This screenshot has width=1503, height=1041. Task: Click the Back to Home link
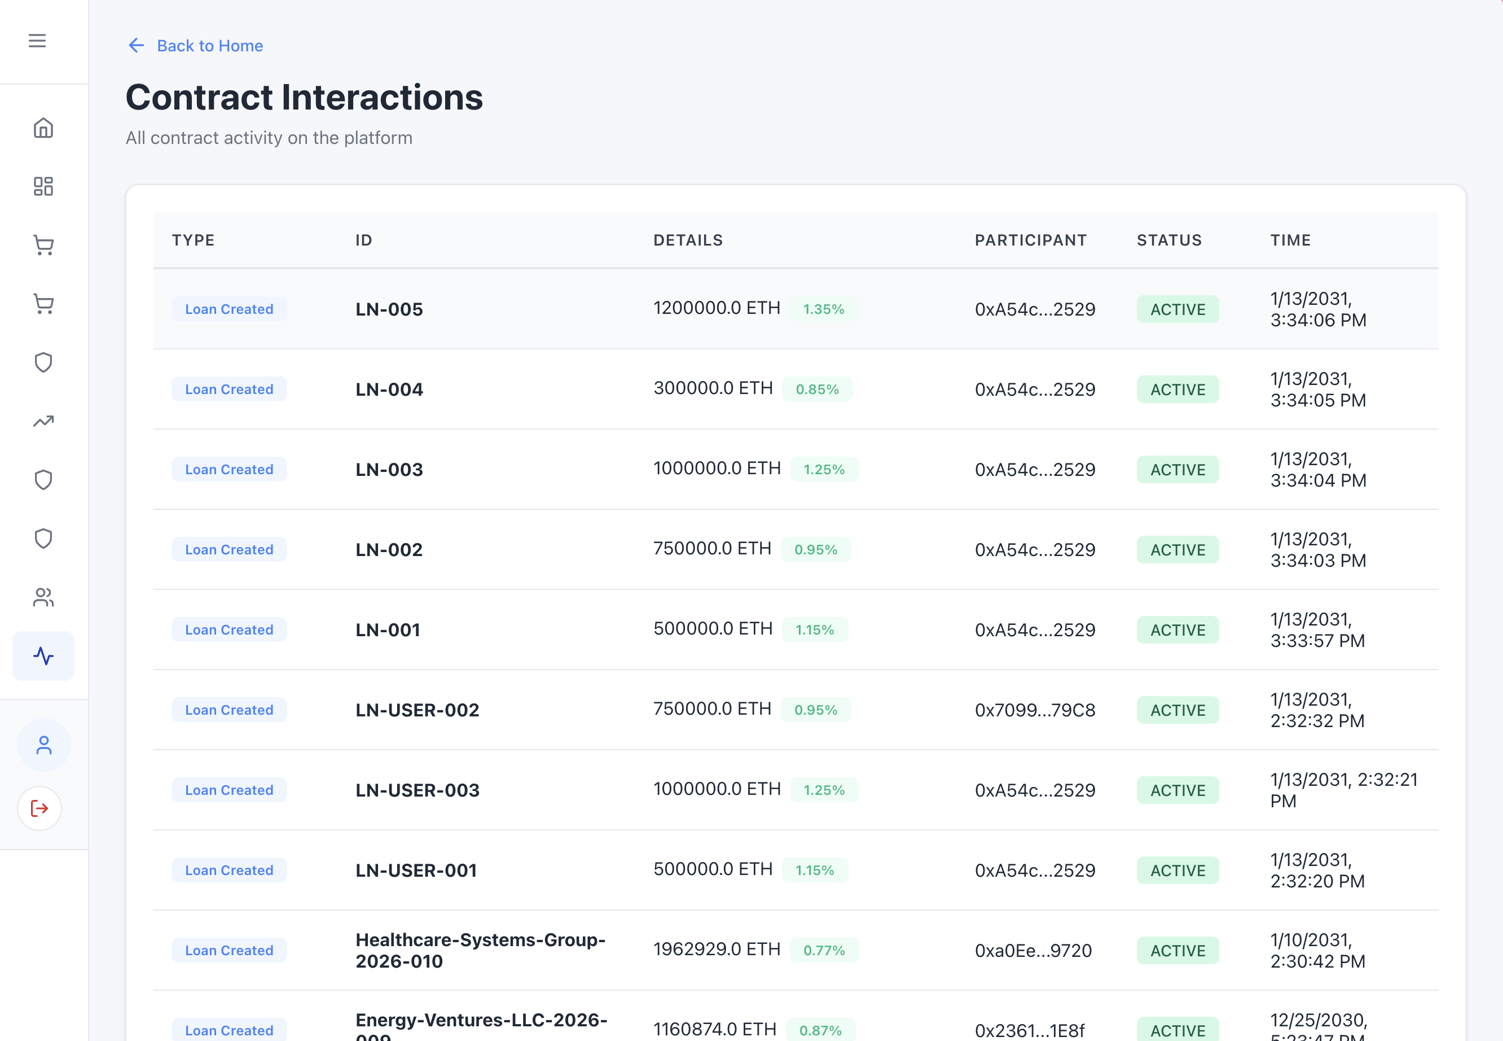(209, 46)
